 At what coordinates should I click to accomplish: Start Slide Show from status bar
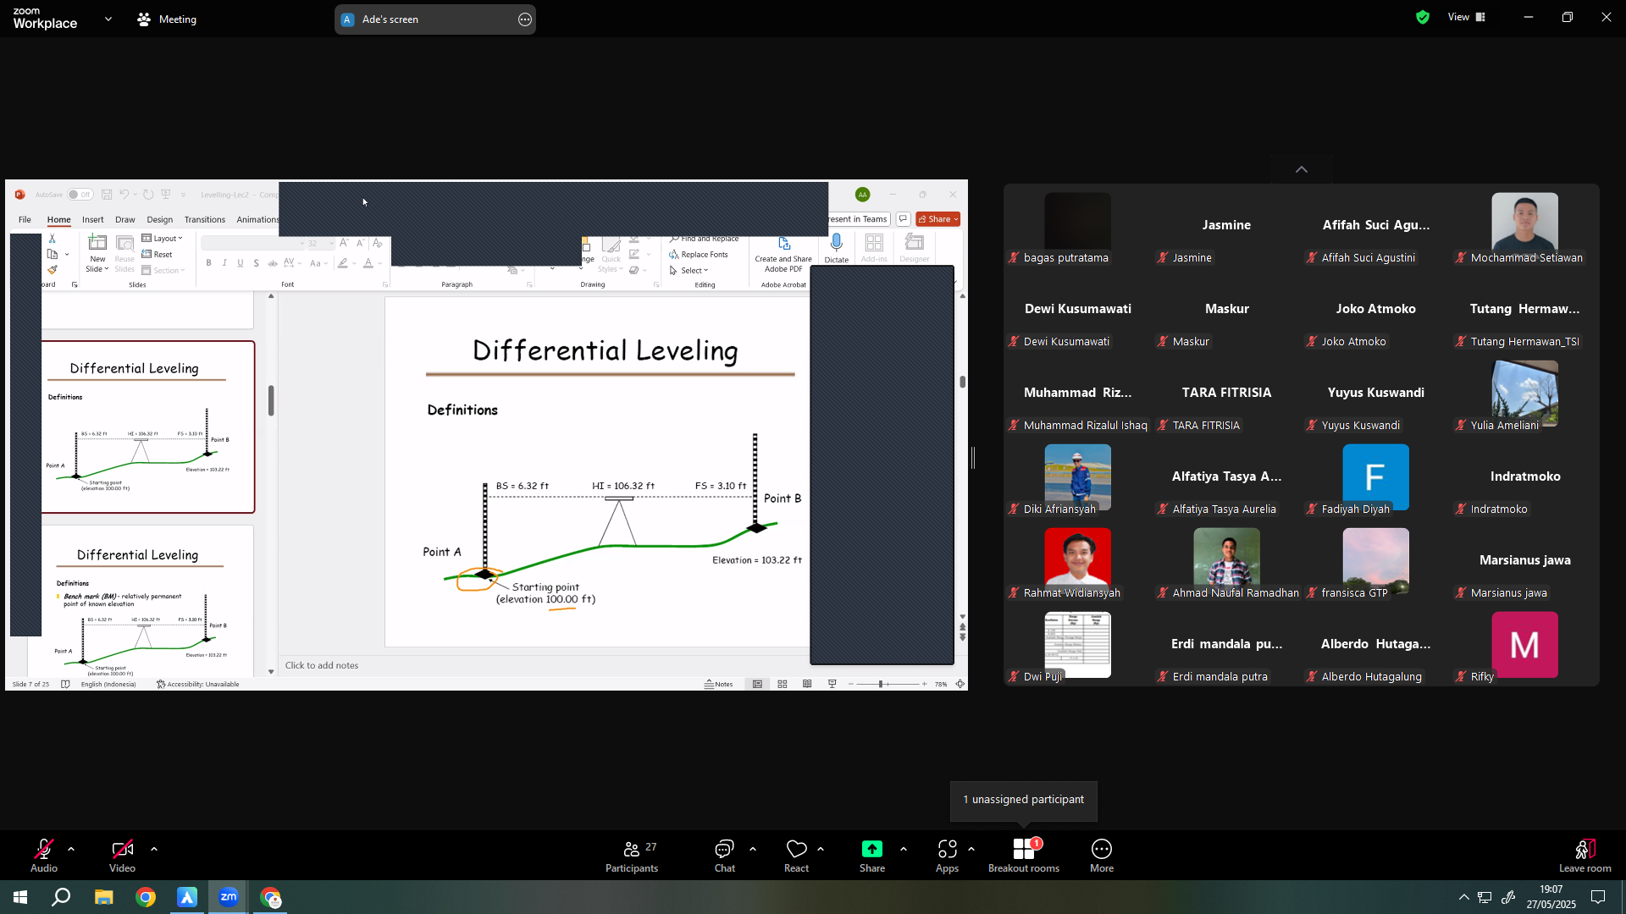(x=832, y=684)
